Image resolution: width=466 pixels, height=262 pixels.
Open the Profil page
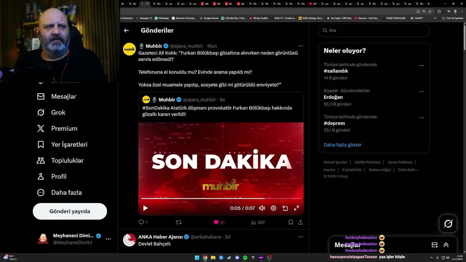pyautogui.click(x=52, y=176)
